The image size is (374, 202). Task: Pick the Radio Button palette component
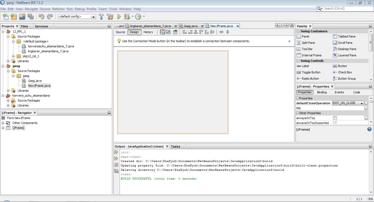coord(308,79)
